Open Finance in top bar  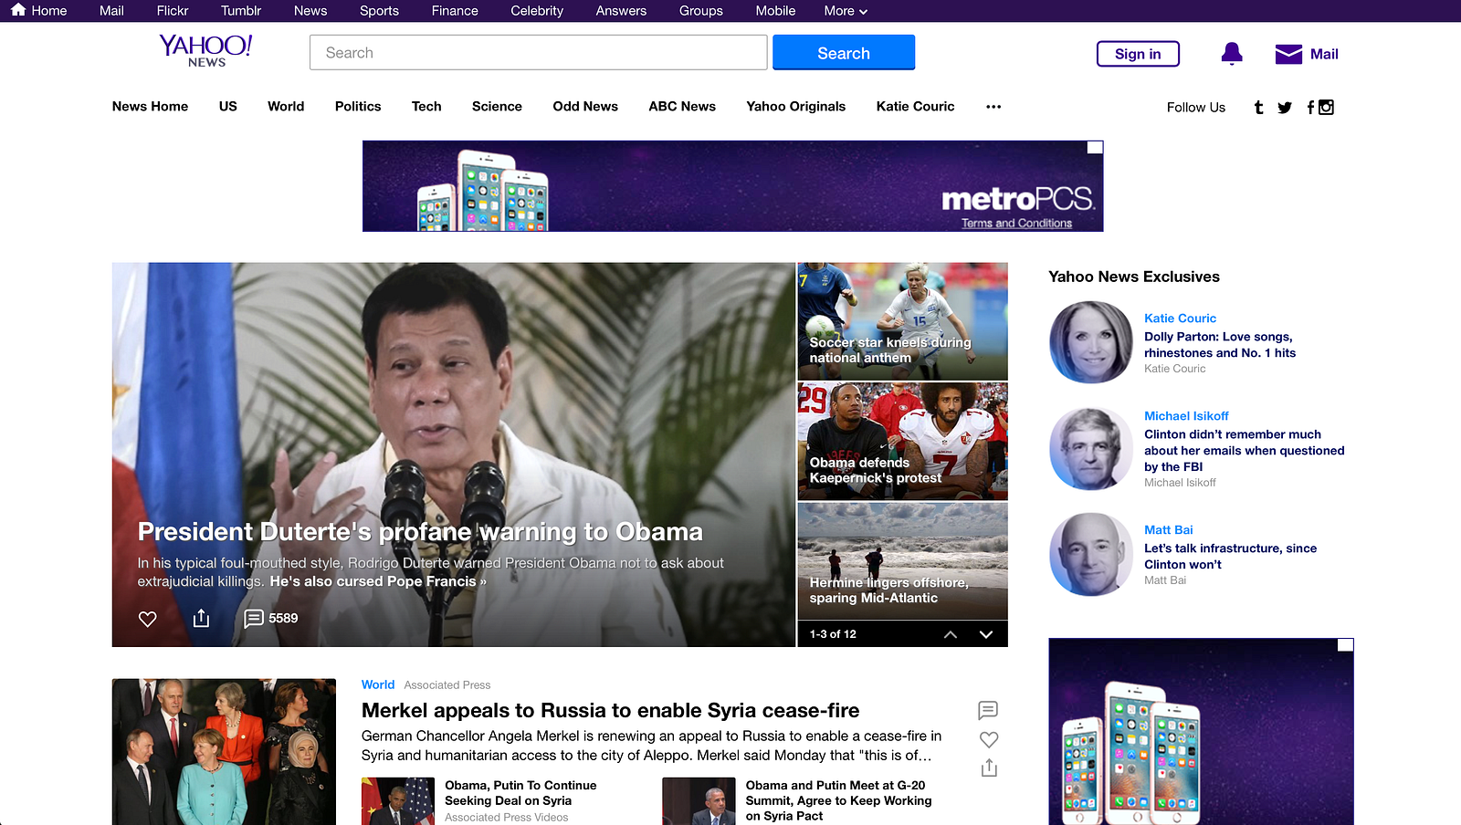pos(455,11)
